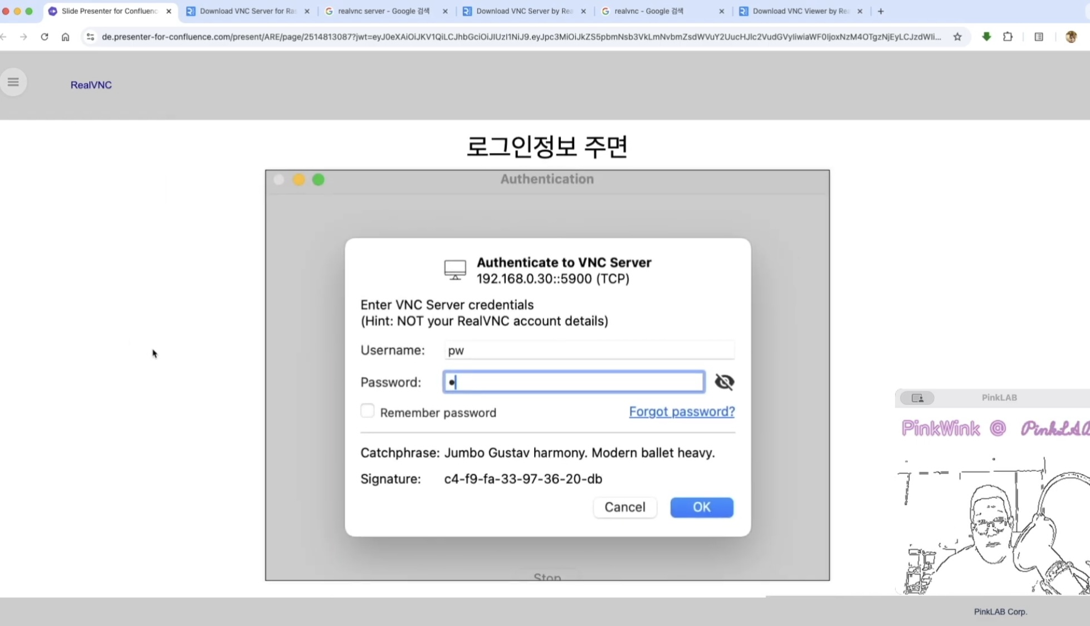
Task: Open a new browser tab
Action: (x=881, y=11)
